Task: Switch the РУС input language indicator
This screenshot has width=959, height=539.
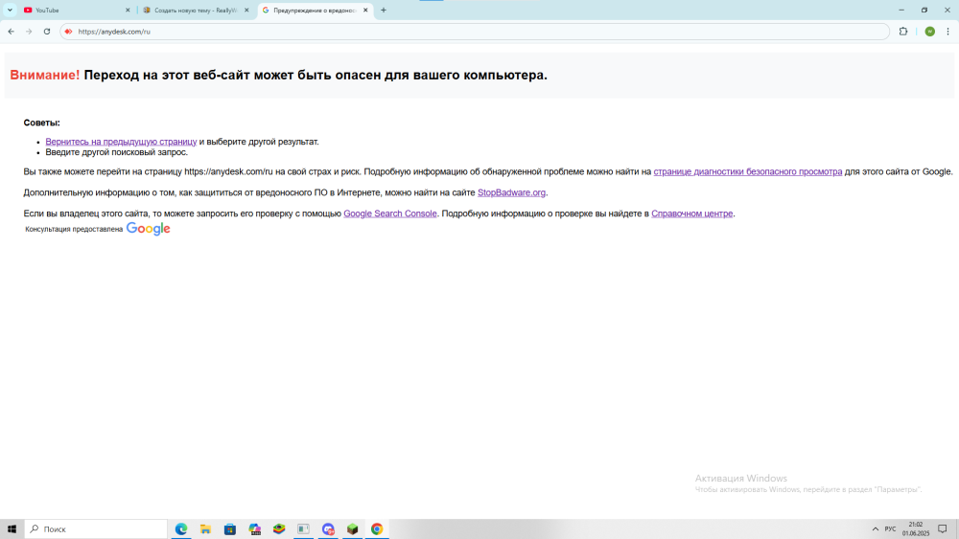Action: pyautogui.click(x=890, y=529)
